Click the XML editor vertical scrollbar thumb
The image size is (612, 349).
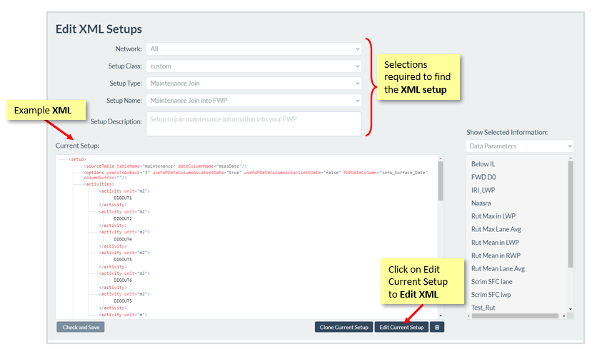441,181
